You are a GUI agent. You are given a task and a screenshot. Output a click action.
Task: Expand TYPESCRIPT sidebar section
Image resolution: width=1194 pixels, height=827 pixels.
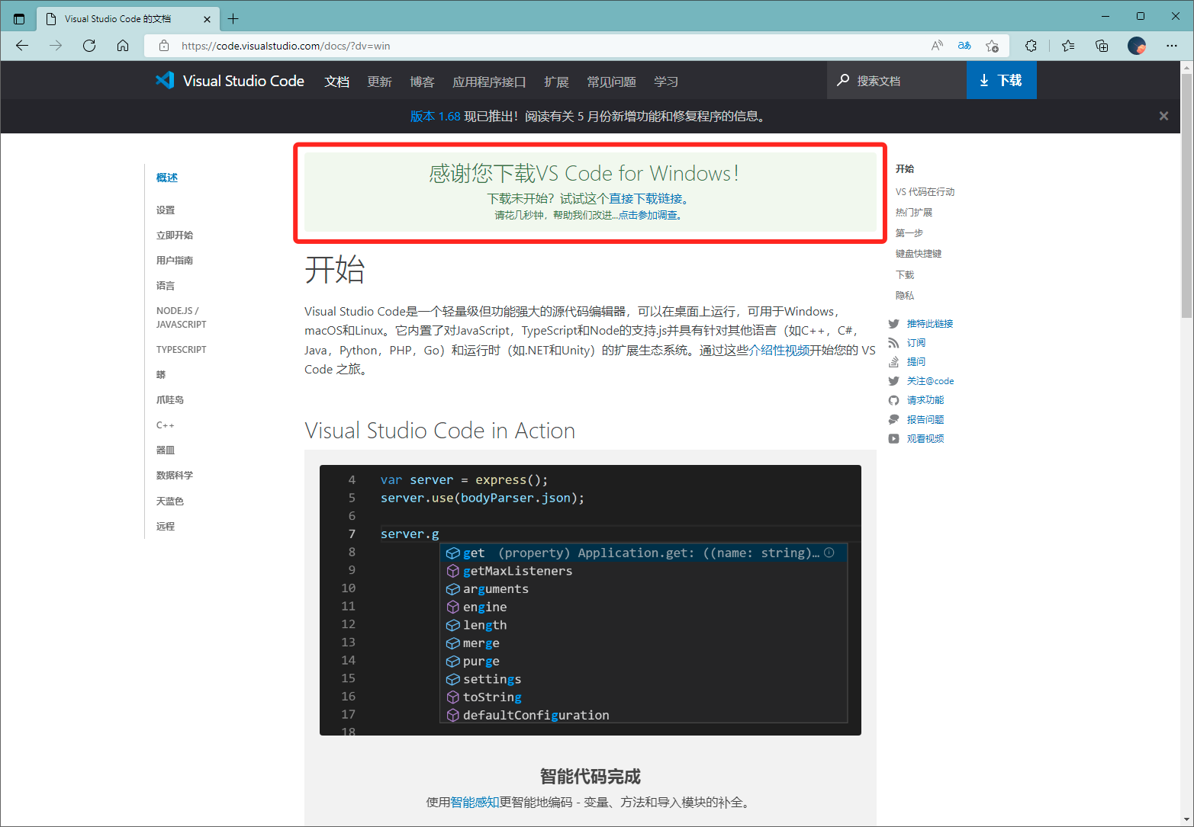tap(182, 350)
